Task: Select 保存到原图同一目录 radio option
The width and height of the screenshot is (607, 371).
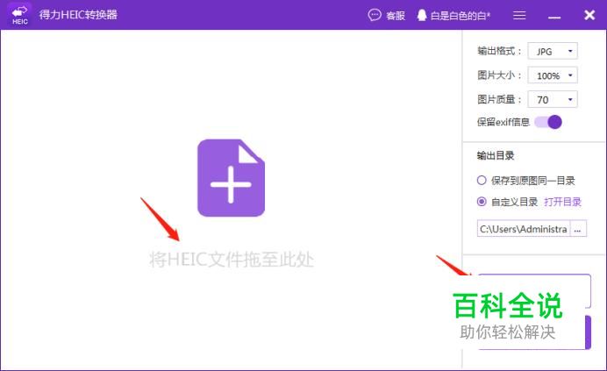Action: pos(482,180)
